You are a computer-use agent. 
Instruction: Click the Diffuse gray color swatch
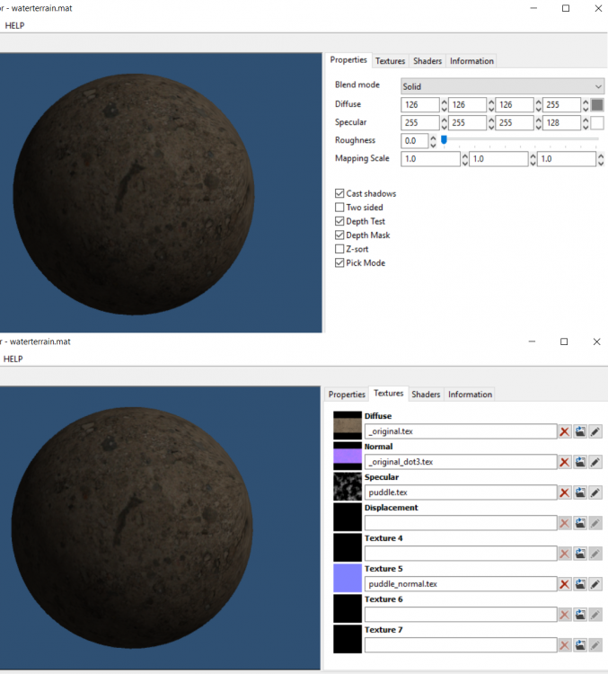(597, 105)
